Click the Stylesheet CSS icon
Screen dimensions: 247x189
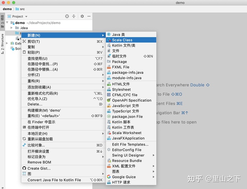point(109,90)
